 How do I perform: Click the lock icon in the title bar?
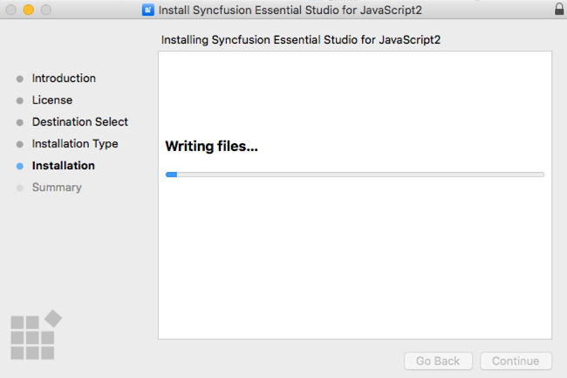[x=559, y=10]
